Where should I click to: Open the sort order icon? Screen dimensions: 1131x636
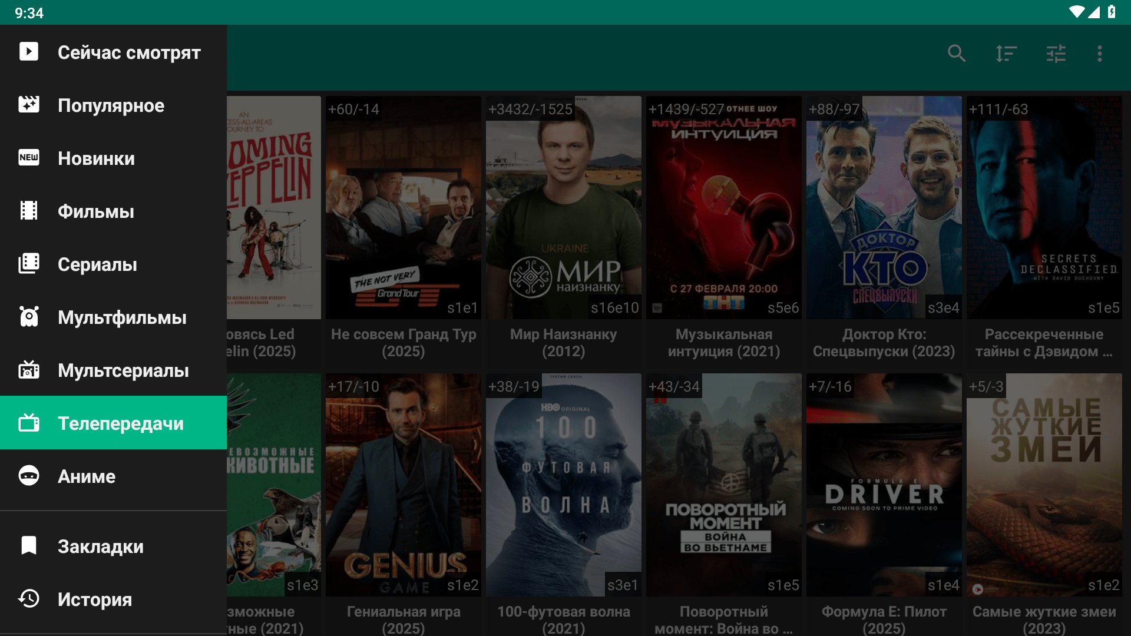pyautogui.click(x=1006, y=54)
